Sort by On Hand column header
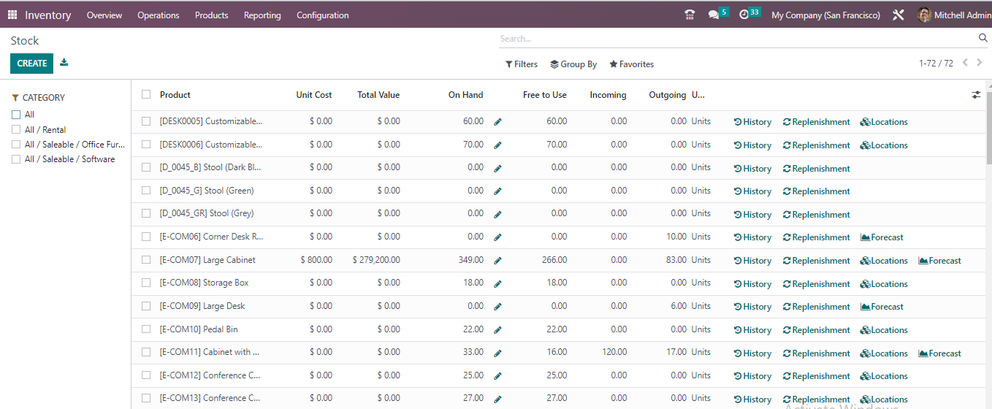Viewport: 992px width, 409px height. (x=466, y=95)
